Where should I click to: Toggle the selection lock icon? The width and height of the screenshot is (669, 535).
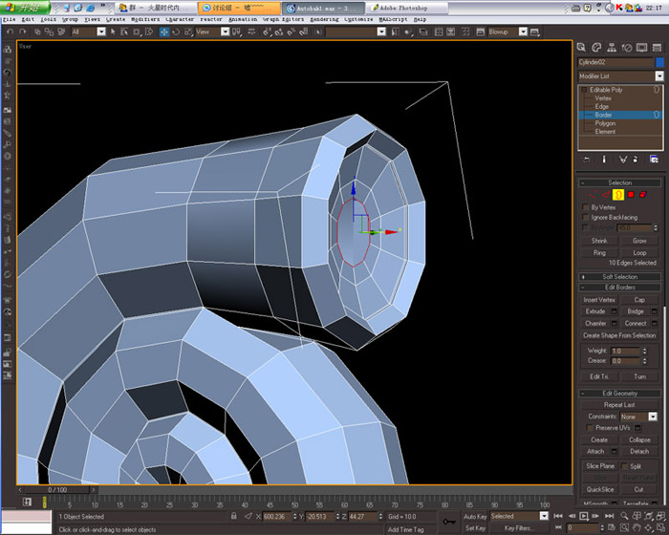(x=234, y=516)
